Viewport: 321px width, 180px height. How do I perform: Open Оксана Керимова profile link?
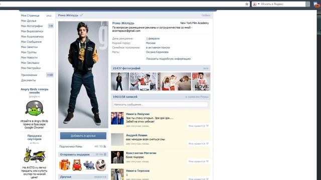tap(157, 52)
